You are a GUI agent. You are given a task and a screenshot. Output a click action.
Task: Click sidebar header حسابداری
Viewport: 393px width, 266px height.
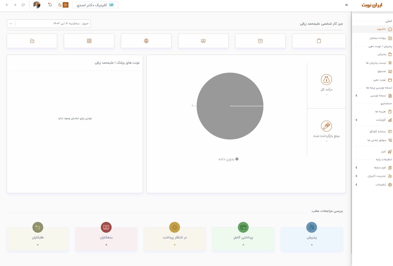pyautogui.click(x=386, y=103)
